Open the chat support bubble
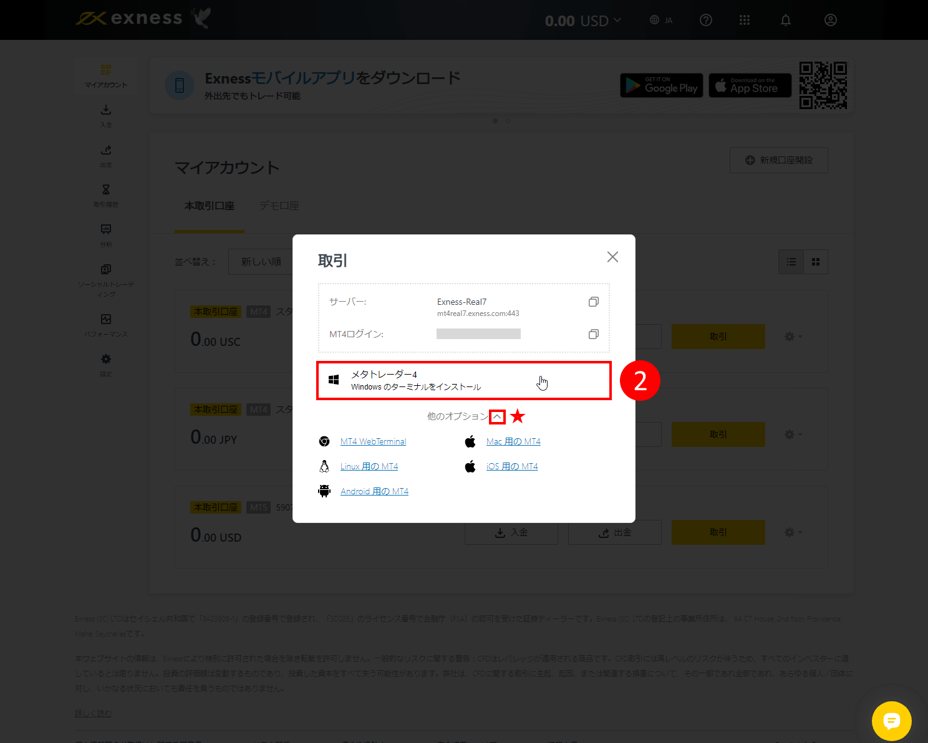Screen dimensions: 928x743 (x=892, y=721)
